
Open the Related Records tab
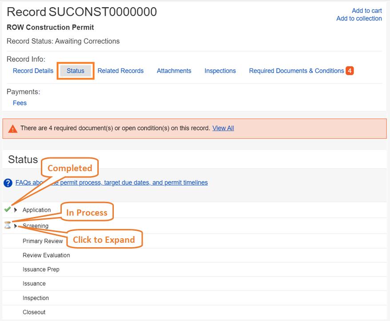[121, 71]
